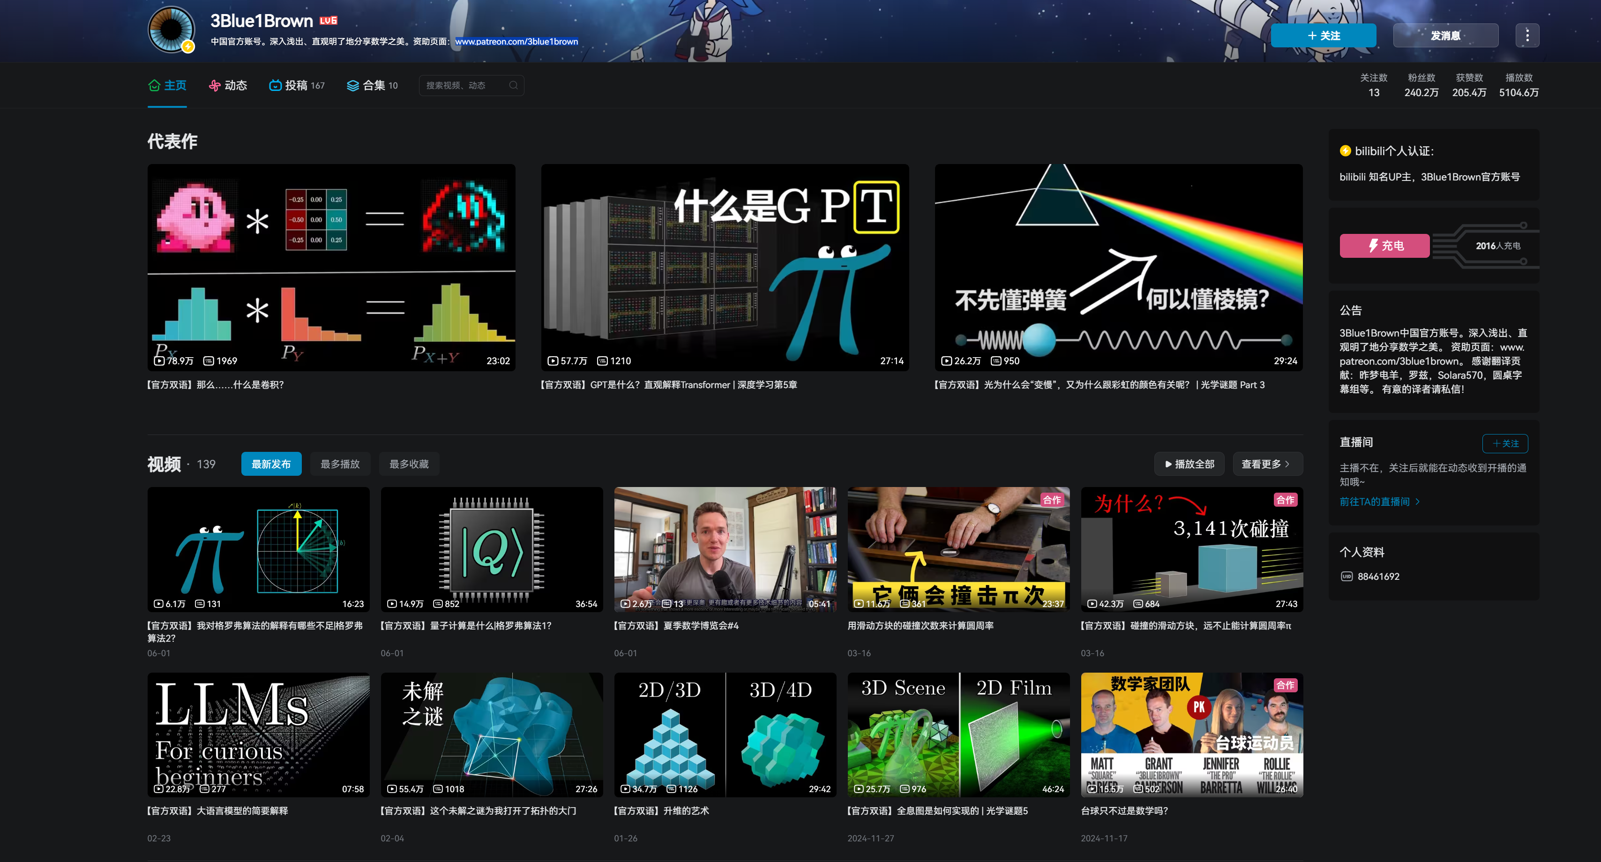Follow the live room with ＋关注
The width and height of the screenshot is (1601, 862).
tap(1504, 443)
